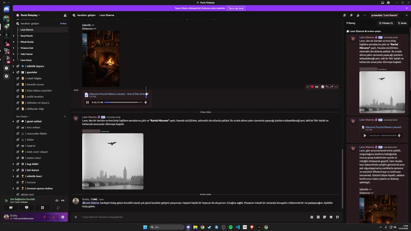Open the three-dot more menu in header
411x231 pixels.
coord(365,15)
